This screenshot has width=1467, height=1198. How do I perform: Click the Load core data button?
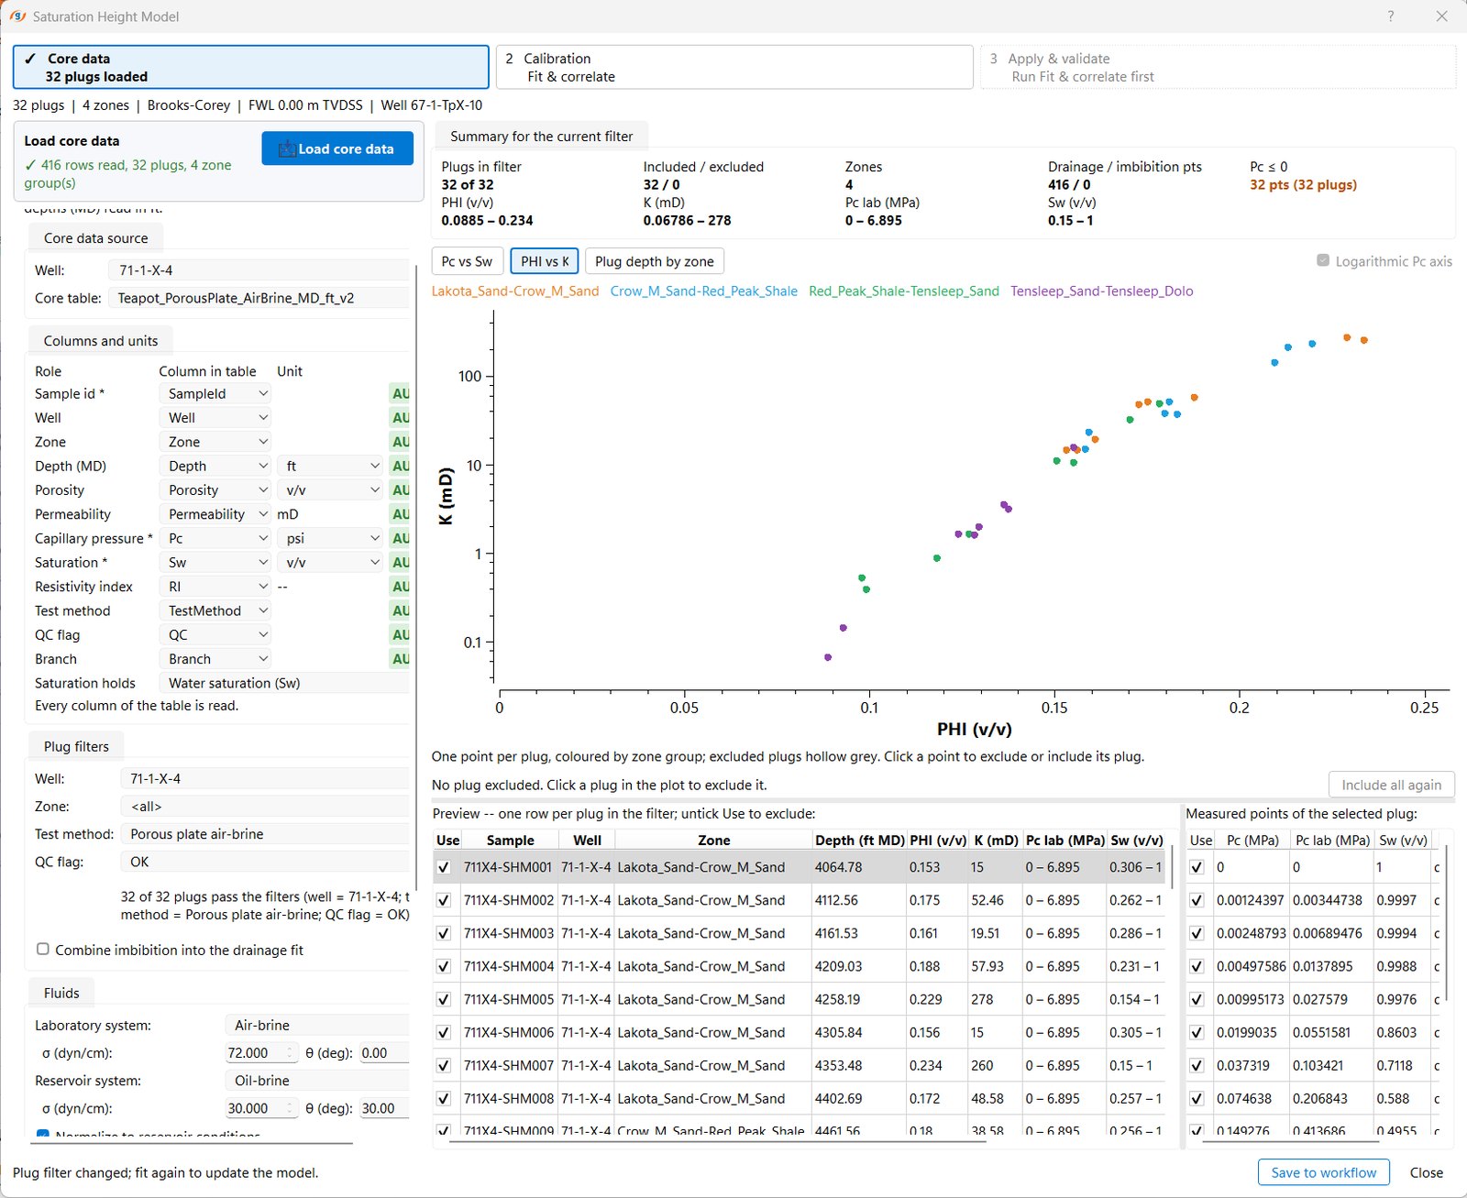click(337, 148)
